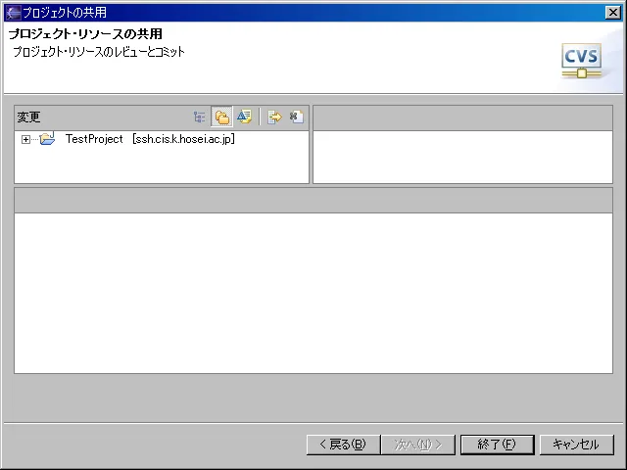Click the document with yellow arrow icon
627x470 pixels.
(x=274, y=117)
